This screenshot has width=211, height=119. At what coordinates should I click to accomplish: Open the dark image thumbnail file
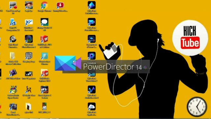[29, 74]
